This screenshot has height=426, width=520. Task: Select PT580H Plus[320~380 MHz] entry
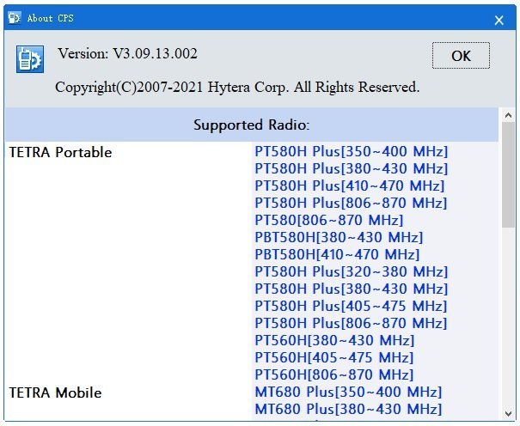352,272
